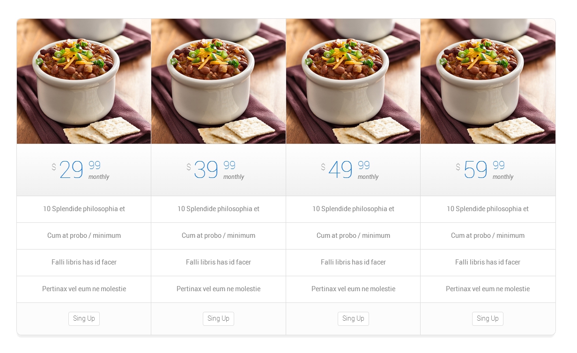Click 'Cum at probo / minimum' in second column

click(x=218, y=235)
